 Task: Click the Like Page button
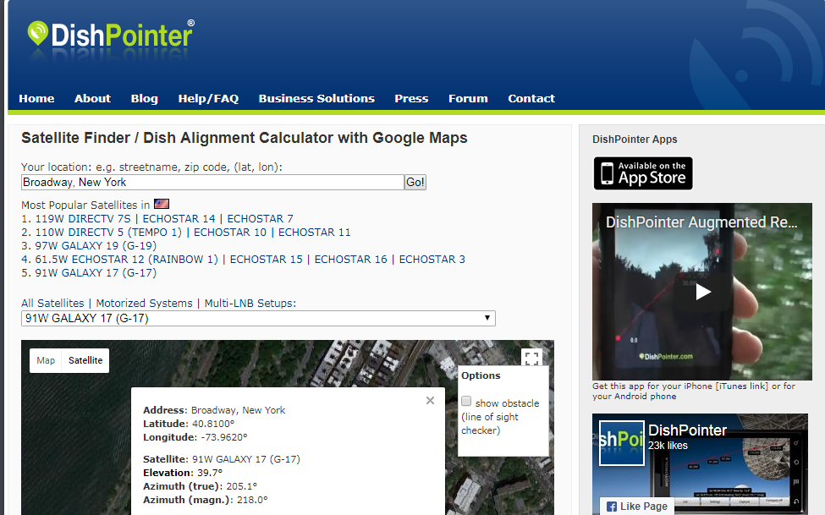(x=636, y=506)
